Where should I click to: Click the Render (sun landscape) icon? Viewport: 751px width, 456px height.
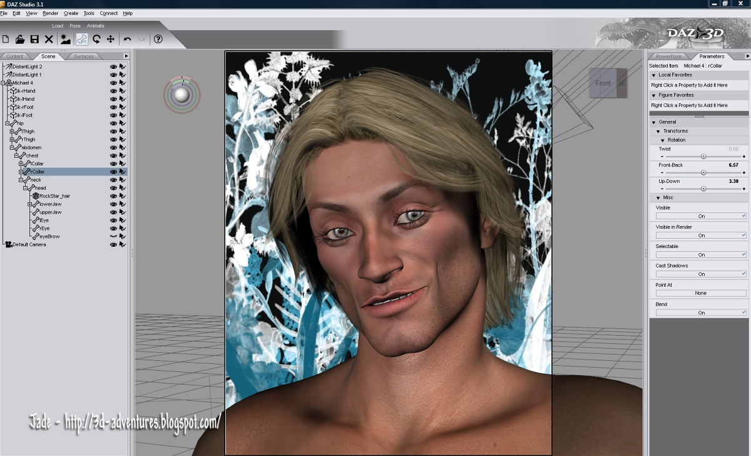(x=66, y=39)
